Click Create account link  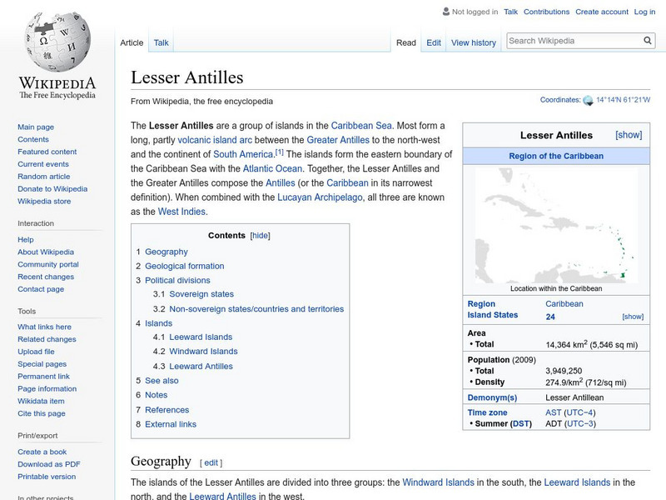click(602, 12)
